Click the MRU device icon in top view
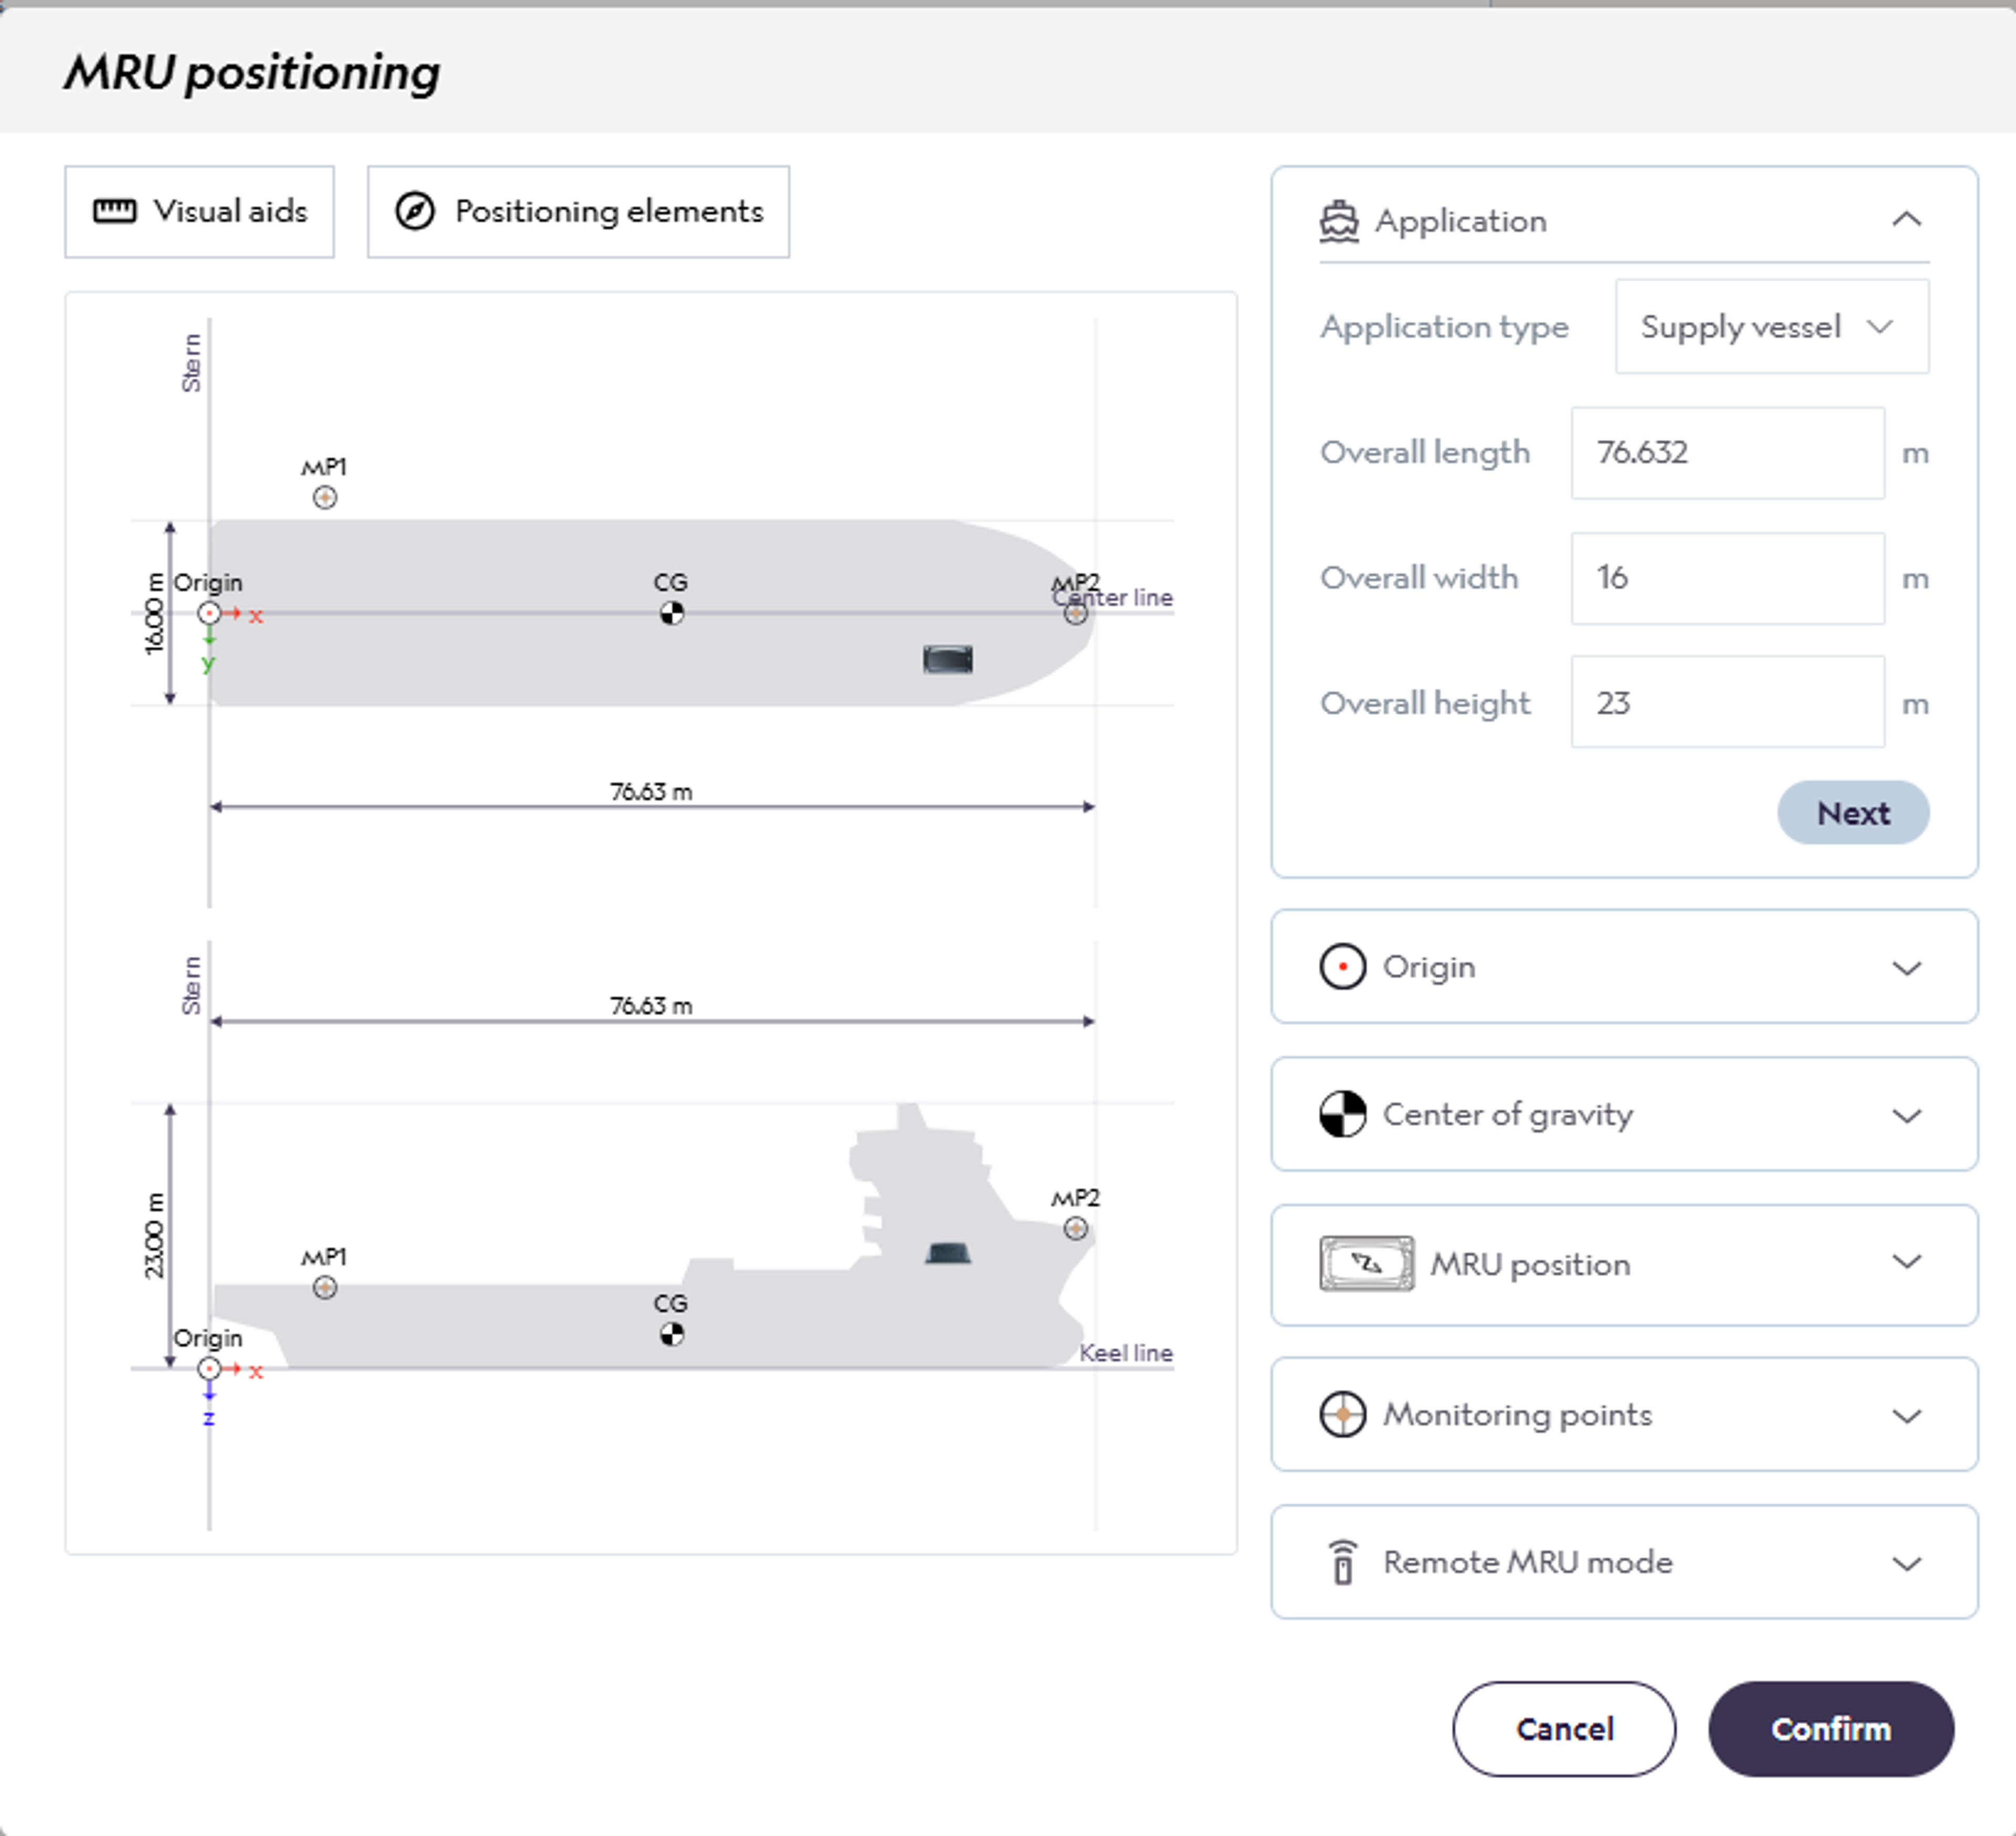Viewport: 2016px width, 1836px height. click(947, 659)
